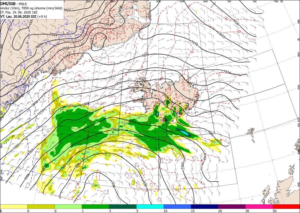Click the "VT: Lau. 20.06.2020 03Z (+9 h)" line
The height and width of the screenshot is (213, 300).
coord(24,17)
